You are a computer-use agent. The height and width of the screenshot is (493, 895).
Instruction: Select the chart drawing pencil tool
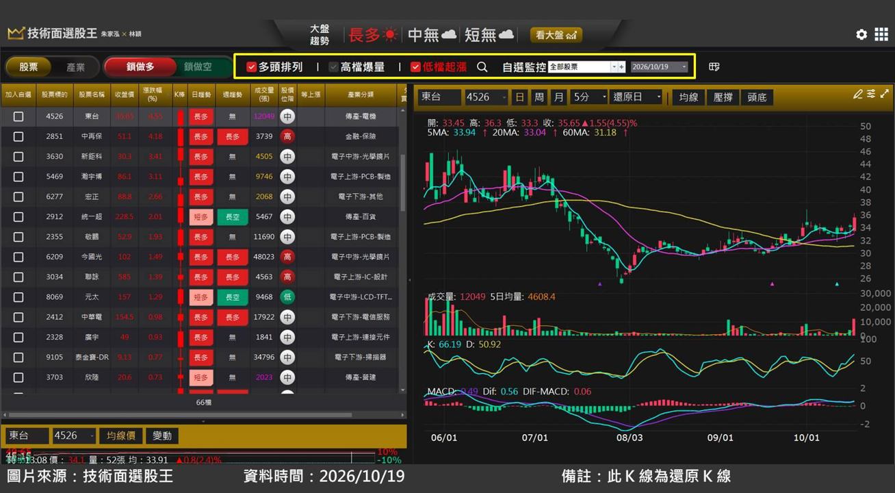tap(858, 94)
